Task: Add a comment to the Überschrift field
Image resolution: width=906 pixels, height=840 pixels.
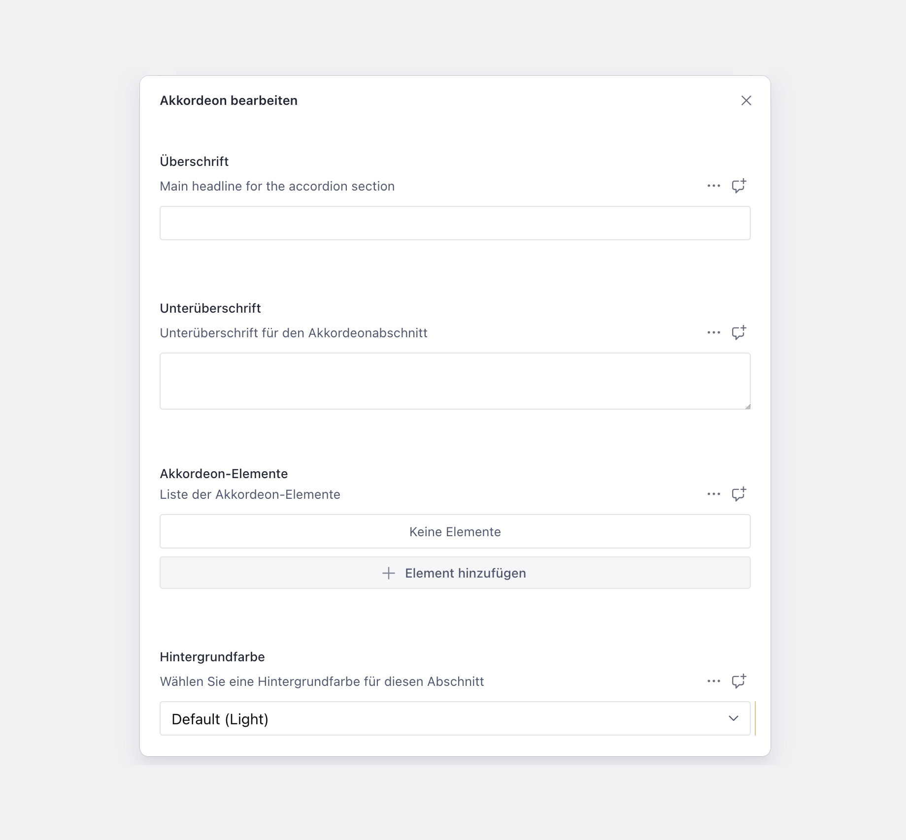Action: (738, 186)
